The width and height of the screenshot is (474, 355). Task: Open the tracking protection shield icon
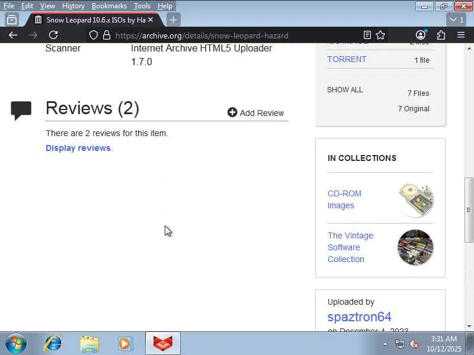(94, 35)
